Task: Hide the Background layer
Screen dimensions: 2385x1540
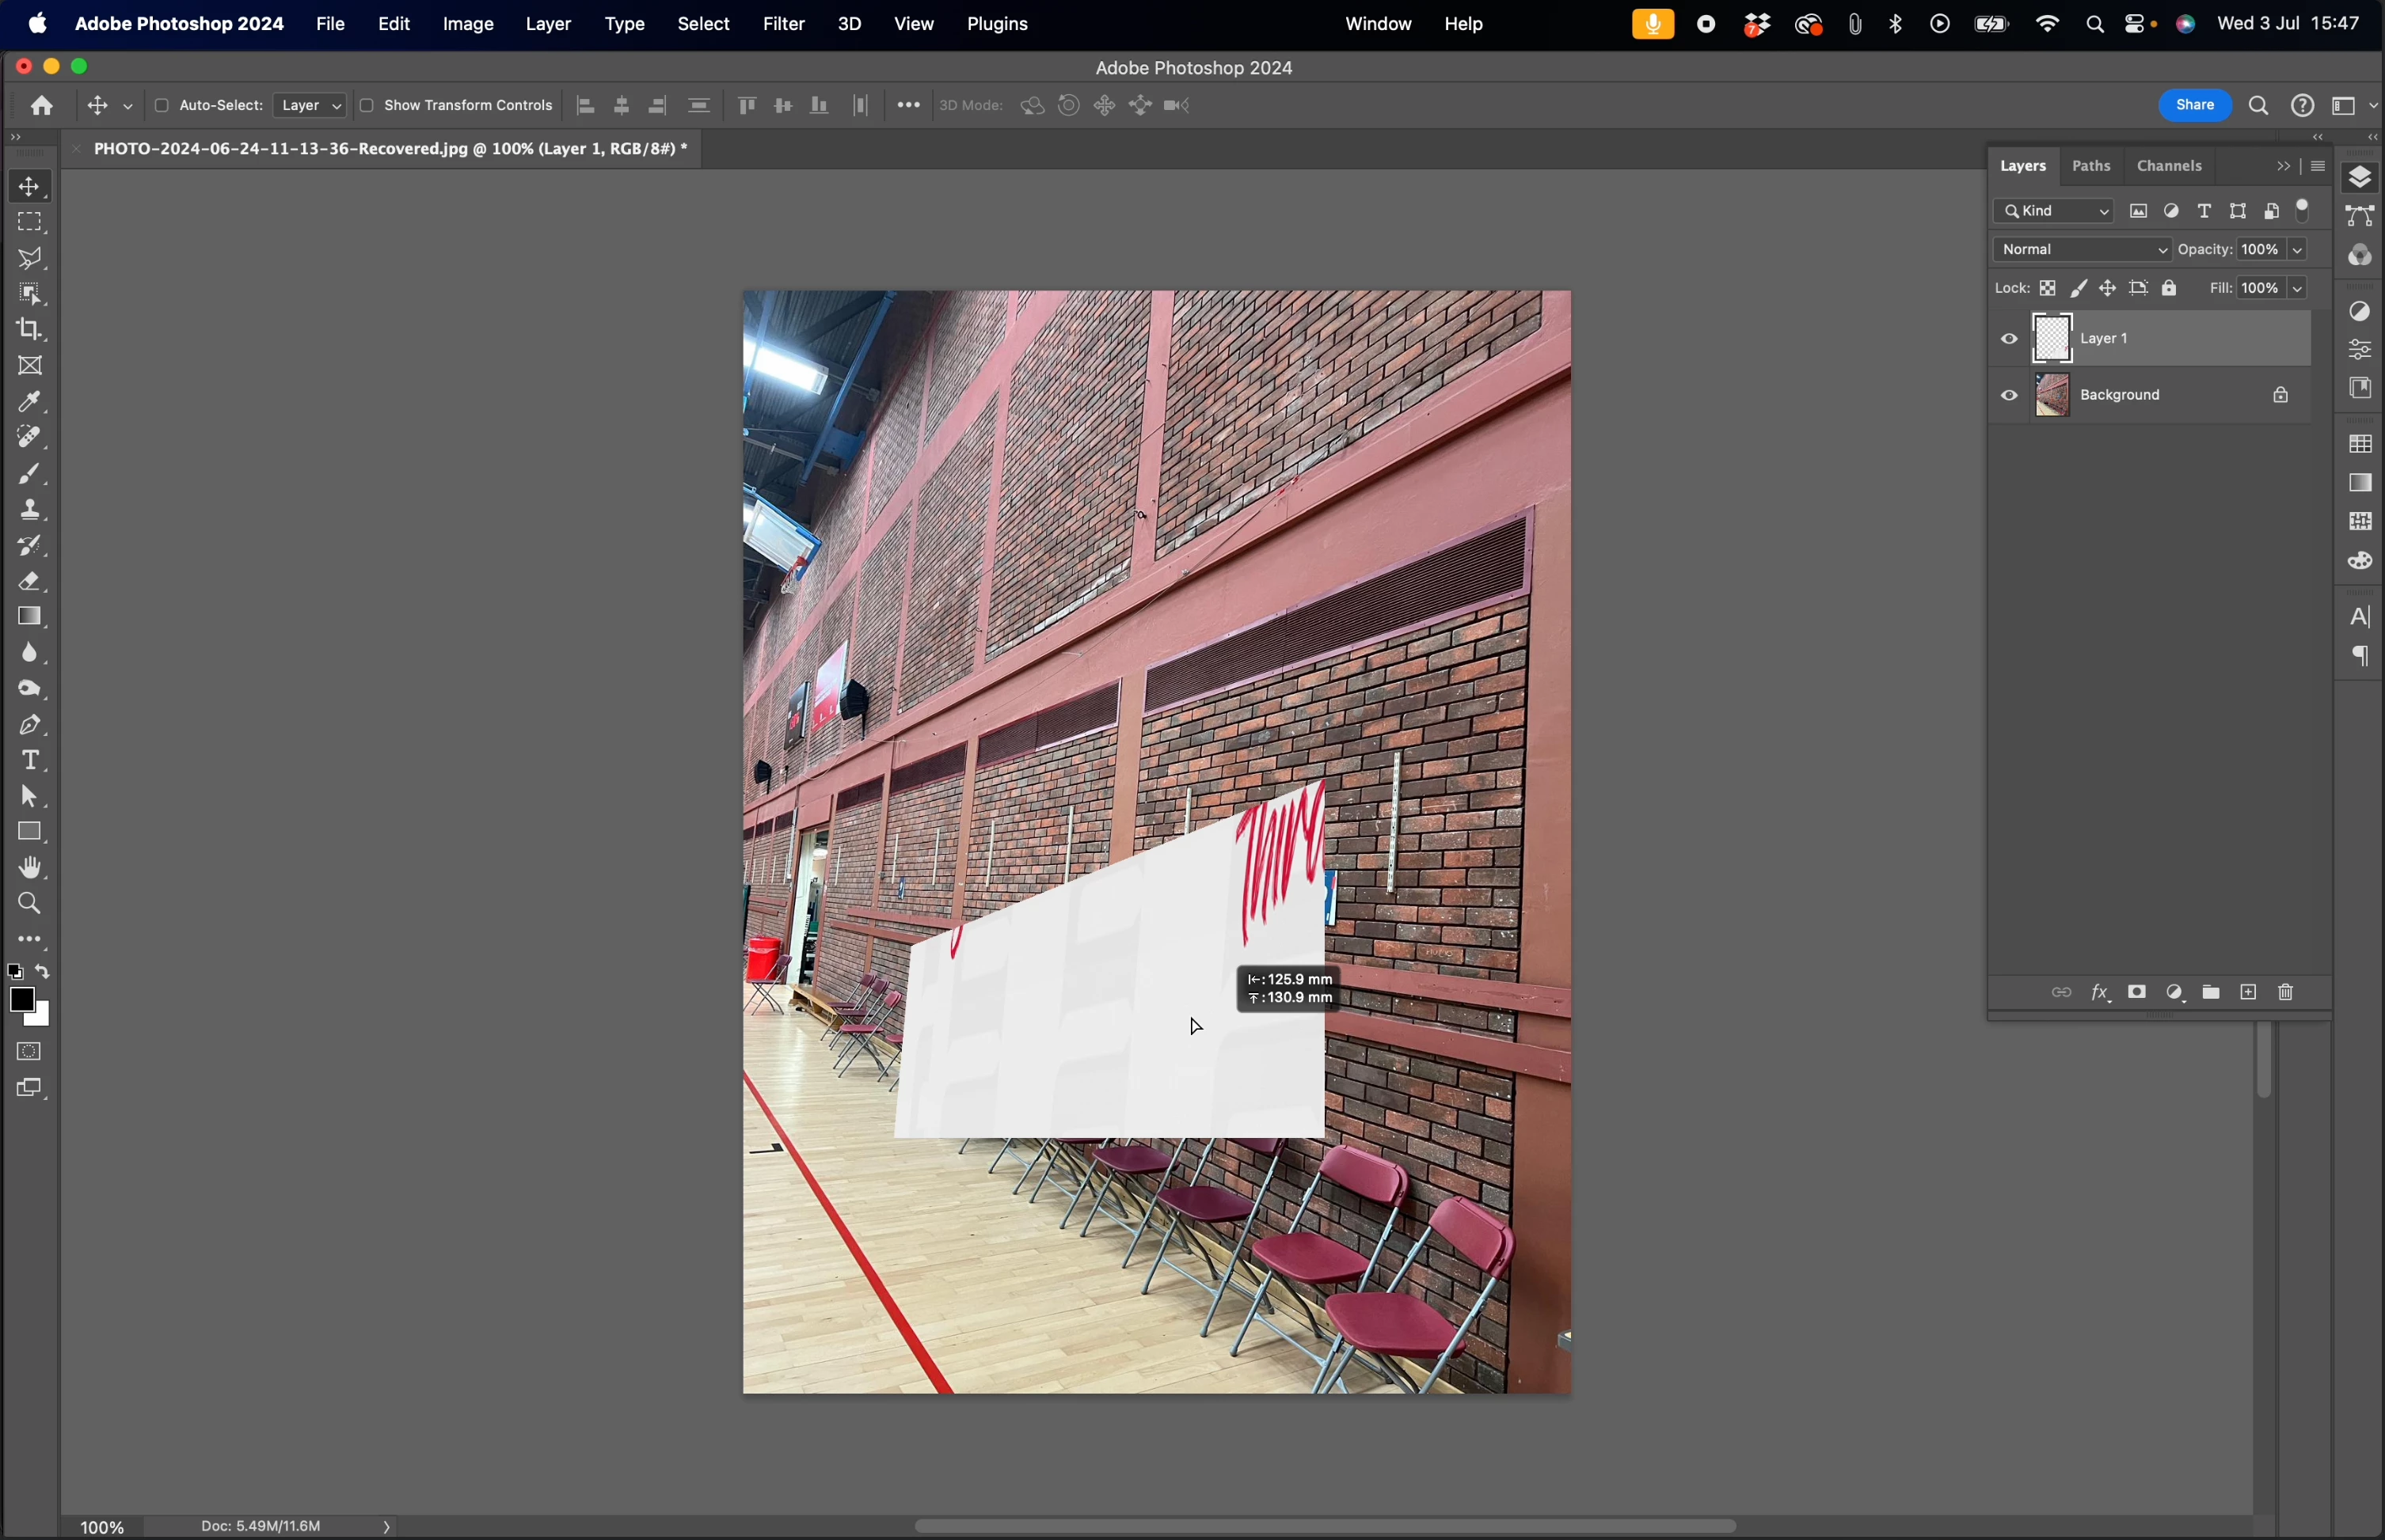Action: (x=2010, y=396)
